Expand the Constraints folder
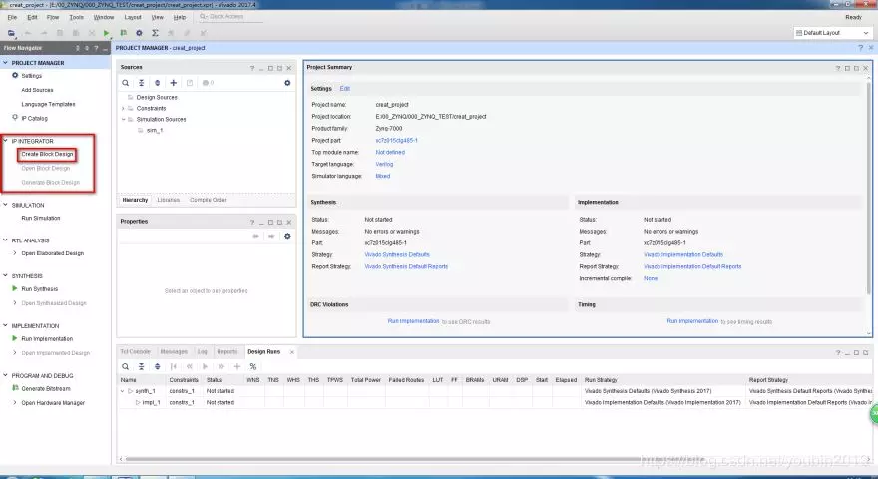 (x=124, y=108)
